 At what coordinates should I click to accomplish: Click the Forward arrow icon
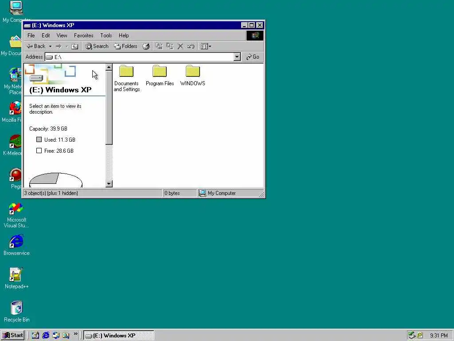click(59, 46)
